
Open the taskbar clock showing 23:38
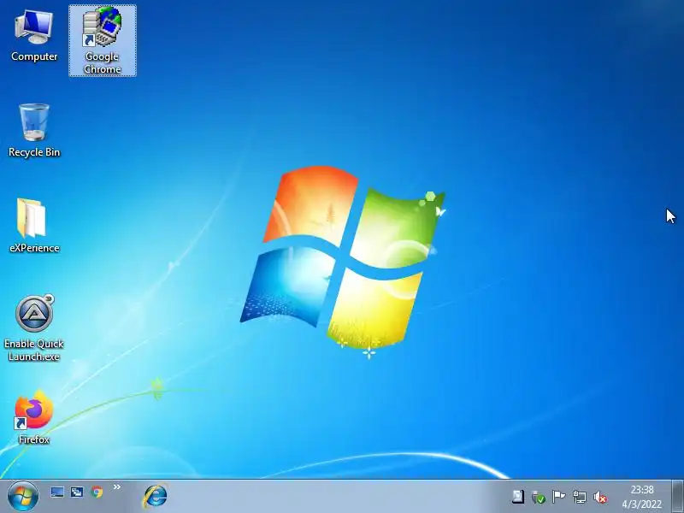click(642, 497)
